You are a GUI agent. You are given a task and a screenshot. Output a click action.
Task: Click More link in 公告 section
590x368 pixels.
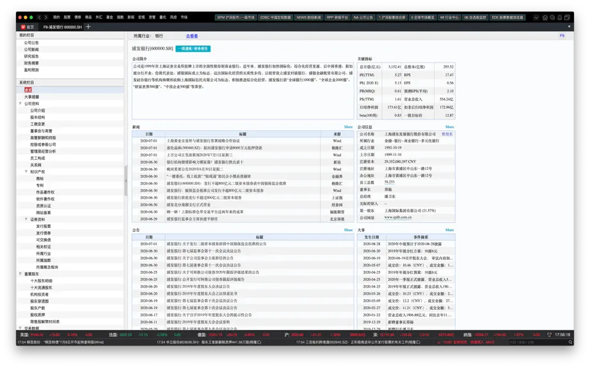point(348,230)
